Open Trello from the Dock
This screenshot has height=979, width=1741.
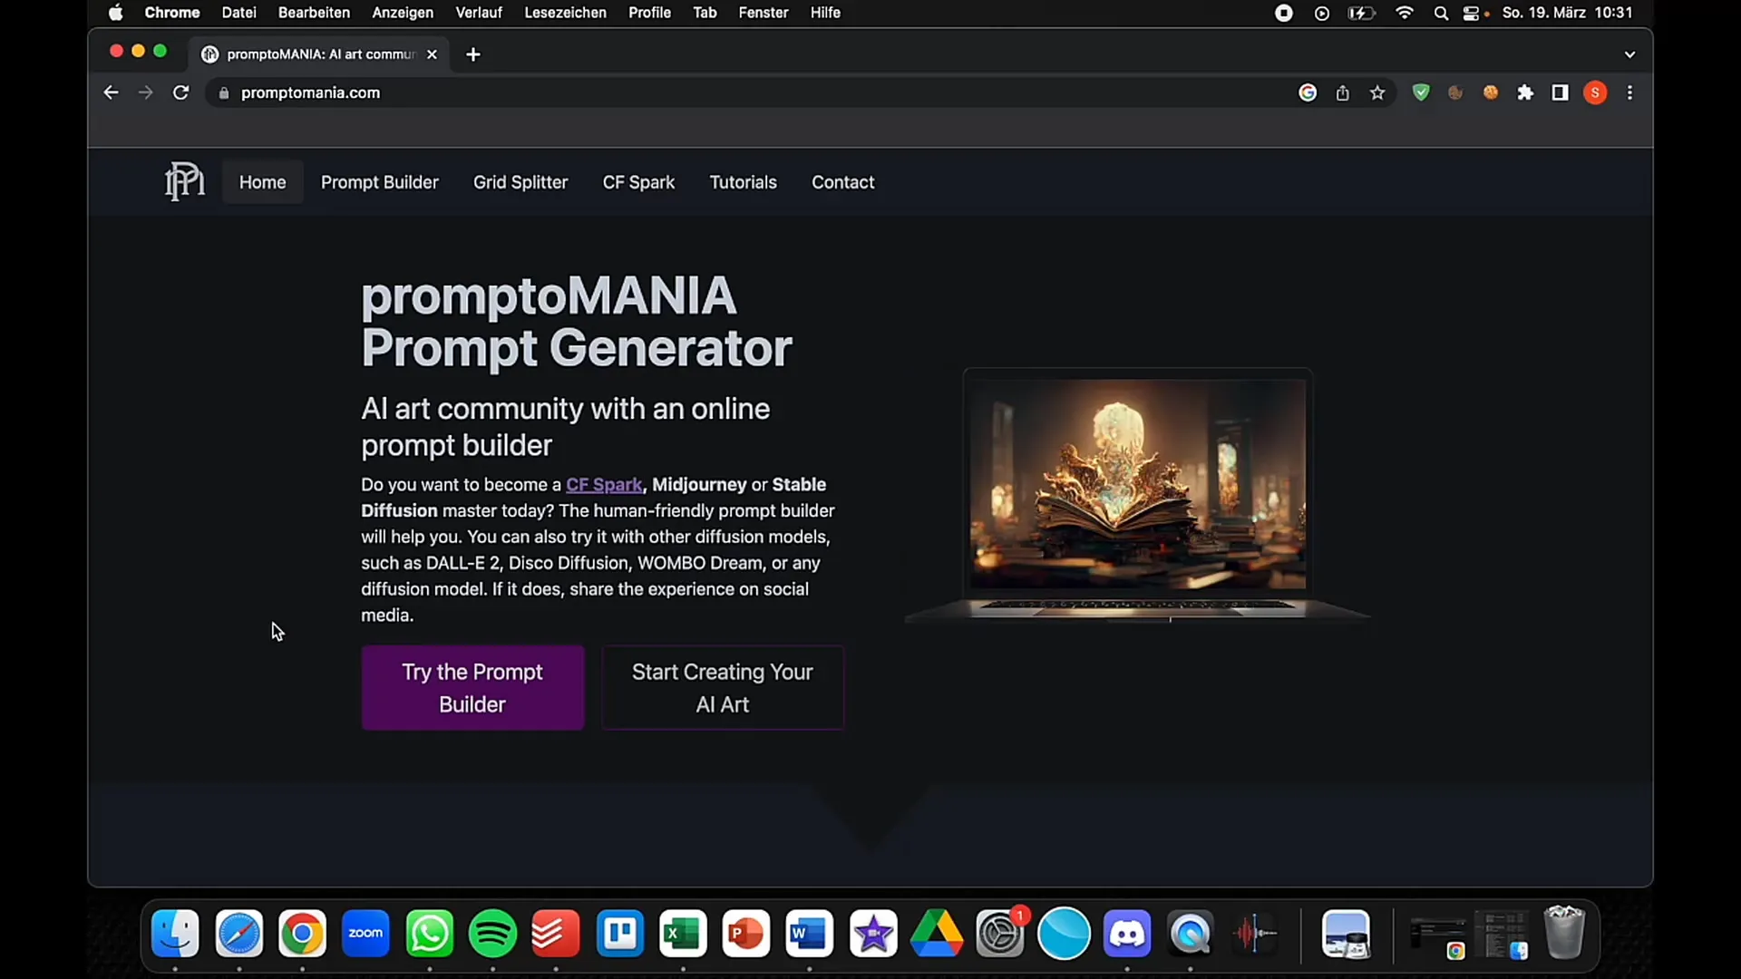(619, 933)
